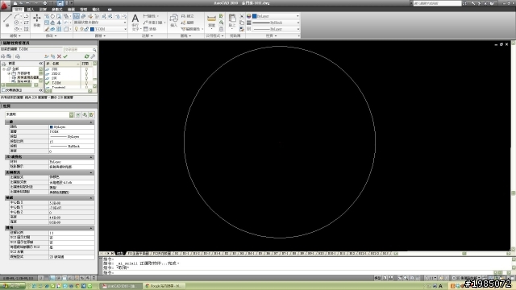516x290 pixels.
Task: Switch to AutoCAD 2010 taskbar button
Action: (x=120, y=286)
